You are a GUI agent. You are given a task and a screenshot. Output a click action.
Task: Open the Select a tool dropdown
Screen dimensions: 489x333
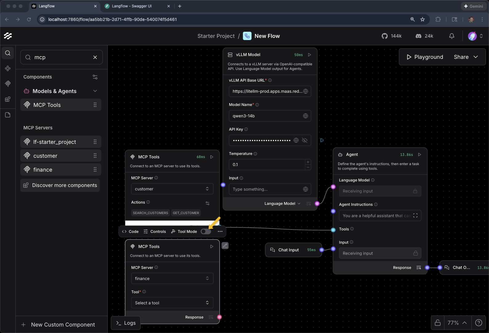point(172,303)
